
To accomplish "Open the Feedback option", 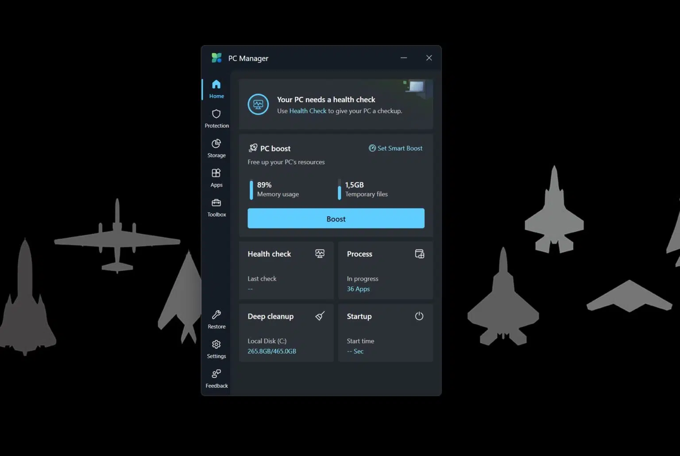I will click(x=216, y=379).
